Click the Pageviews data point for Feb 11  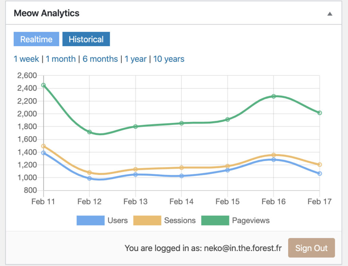point(43,85)
